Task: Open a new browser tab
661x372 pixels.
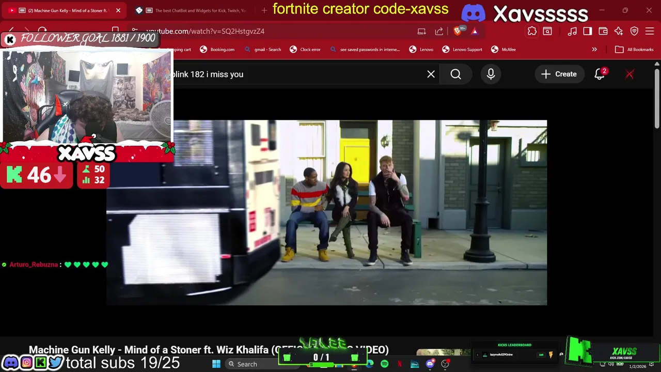Action: [264, 10]
